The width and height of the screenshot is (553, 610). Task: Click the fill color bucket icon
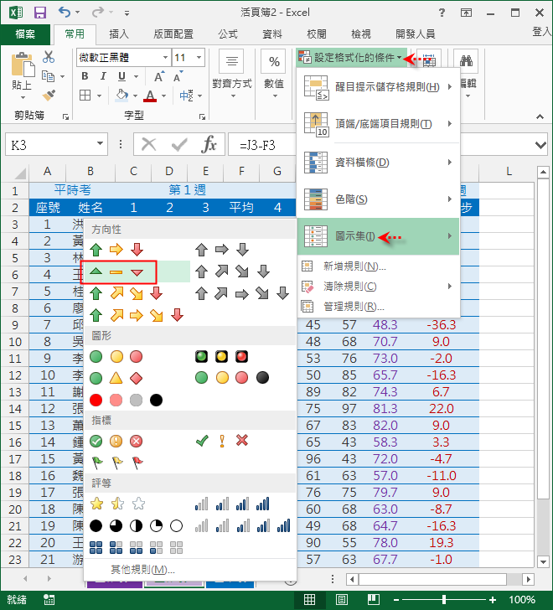(x=122, y=96)
